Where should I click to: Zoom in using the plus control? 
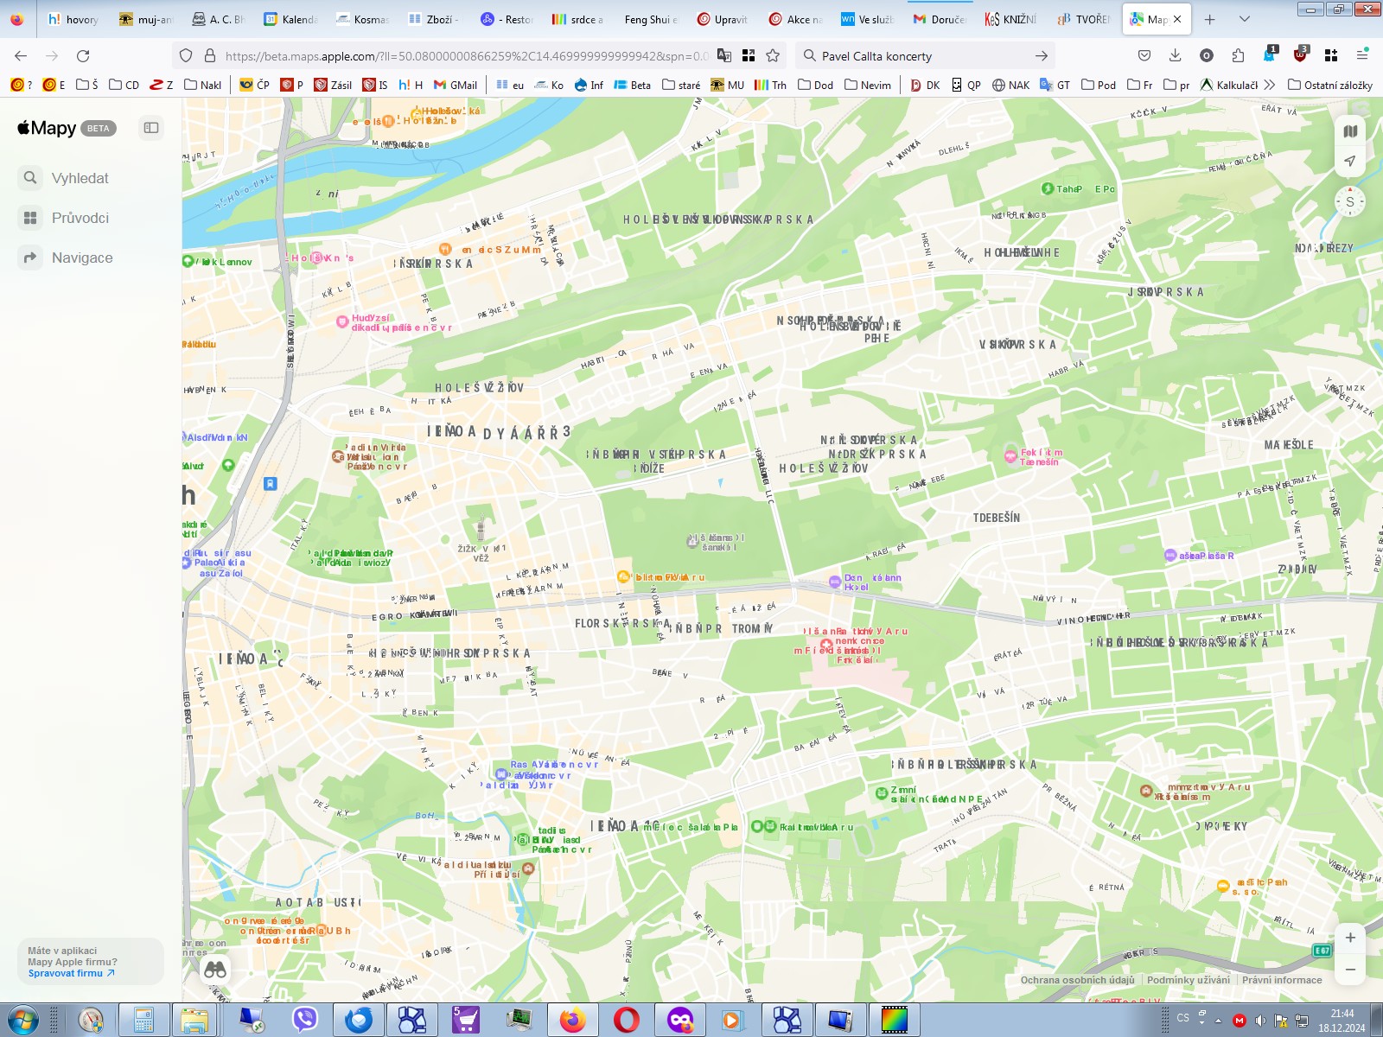(1349, 937)
